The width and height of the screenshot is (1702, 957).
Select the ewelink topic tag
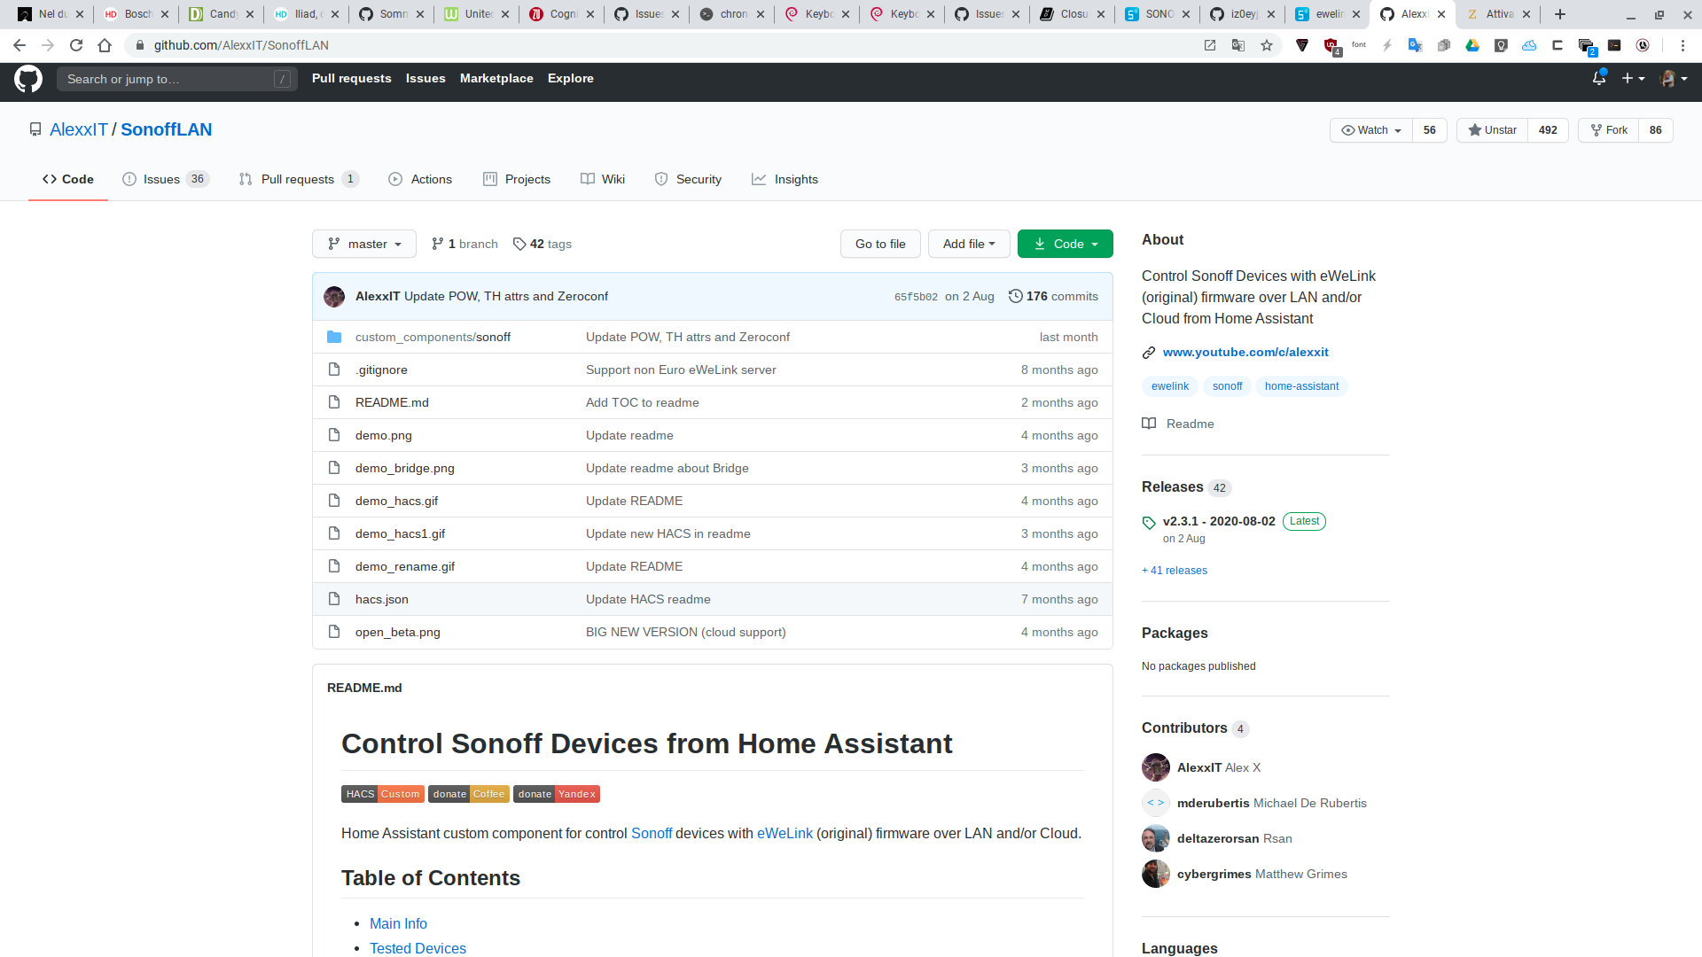pos(1170,386)
